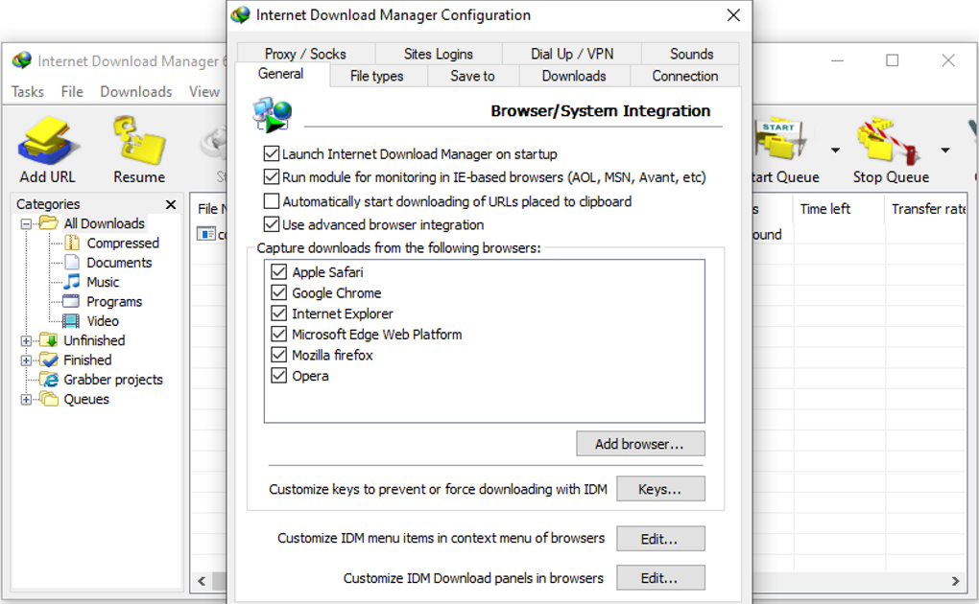Click the Browser/System Integration header icon
Viewport: 979px width, 604px height.
pos(273,114)
